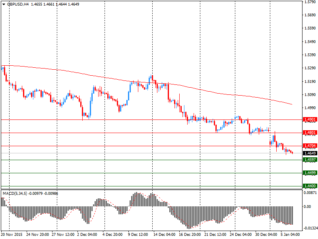Select the 1.5090 price scale value
Viewport: 318px width, 239px height.
click(310, 95)
